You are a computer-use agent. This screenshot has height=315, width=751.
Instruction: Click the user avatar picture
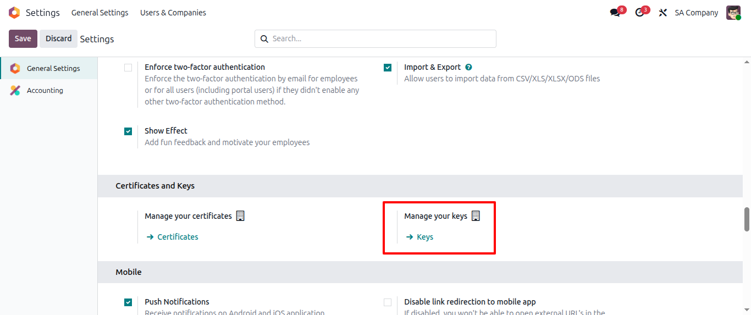[733, 13]
